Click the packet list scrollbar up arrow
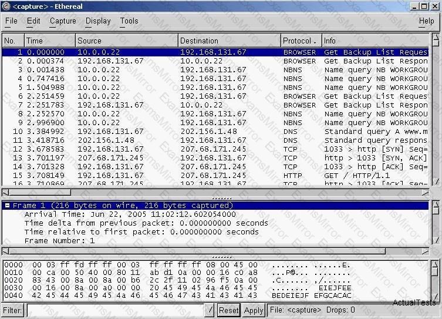This screenshot has height=319, width=442. coord(436,39)
